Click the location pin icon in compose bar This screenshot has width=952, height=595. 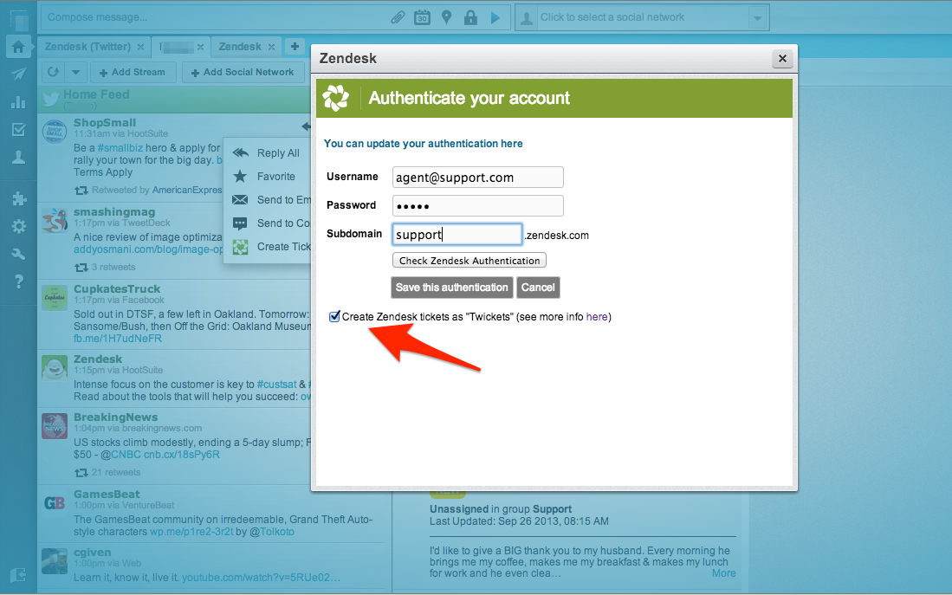tap(446, 17)
